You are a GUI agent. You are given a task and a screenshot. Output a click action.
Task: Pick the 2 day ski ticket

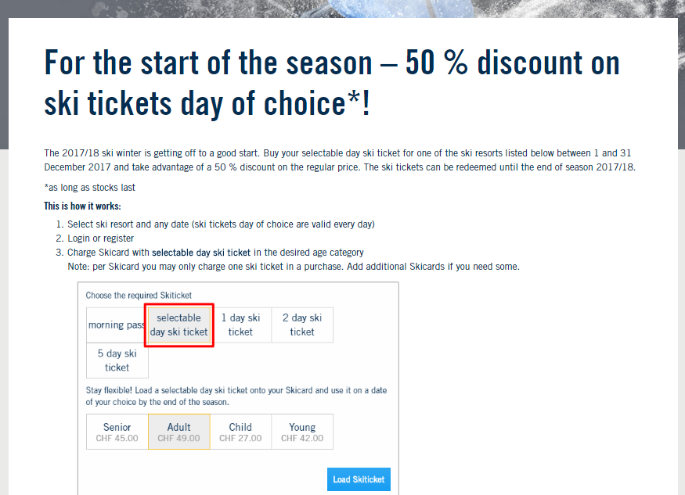302,325
